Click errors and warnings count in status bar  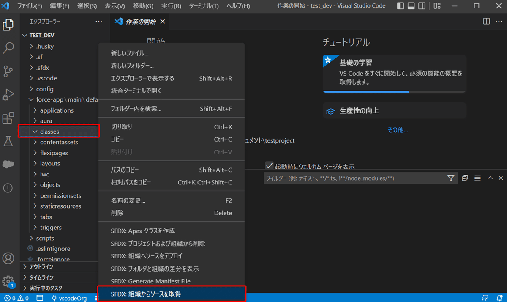click(17, 298)
